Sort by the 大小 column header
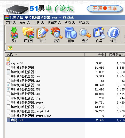This screenshot has width=125, height=138. (95, 55)
